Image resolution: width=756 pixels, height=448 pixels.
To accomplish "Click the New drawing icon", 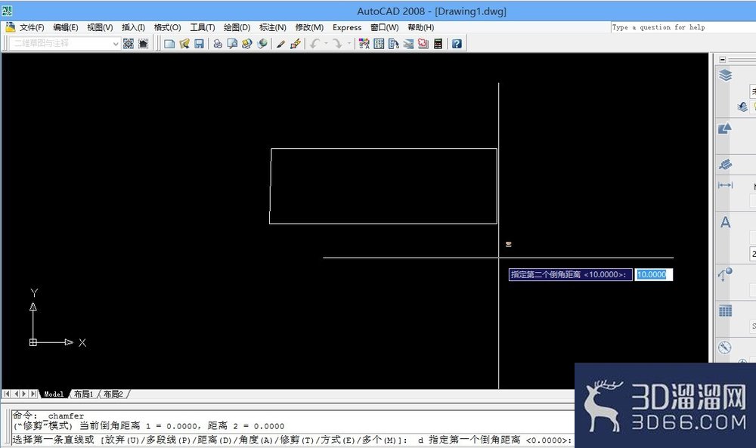I will pos(169,44).
